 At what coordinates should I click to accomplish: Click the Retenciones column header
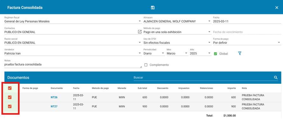click(206, 88)
